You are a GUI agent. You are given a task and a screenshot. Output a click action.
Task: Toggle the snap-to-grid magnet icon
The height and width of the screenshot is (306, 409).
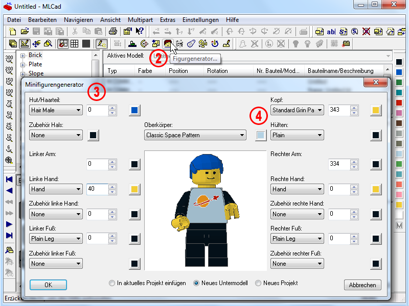63,43
